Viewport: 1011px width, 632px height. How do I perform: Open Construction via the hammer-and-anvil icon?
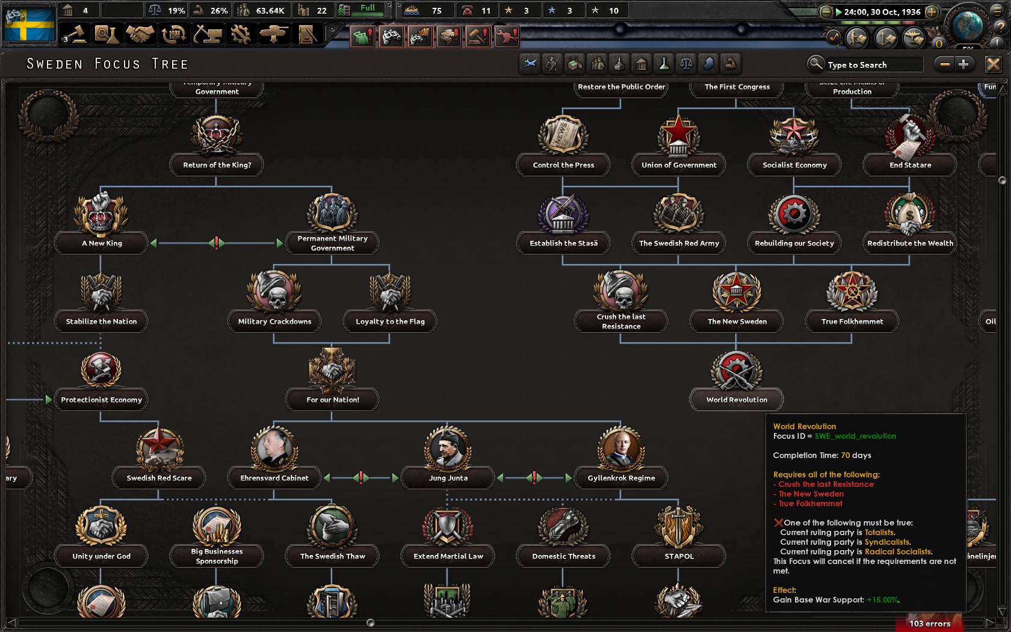[207, 34]
